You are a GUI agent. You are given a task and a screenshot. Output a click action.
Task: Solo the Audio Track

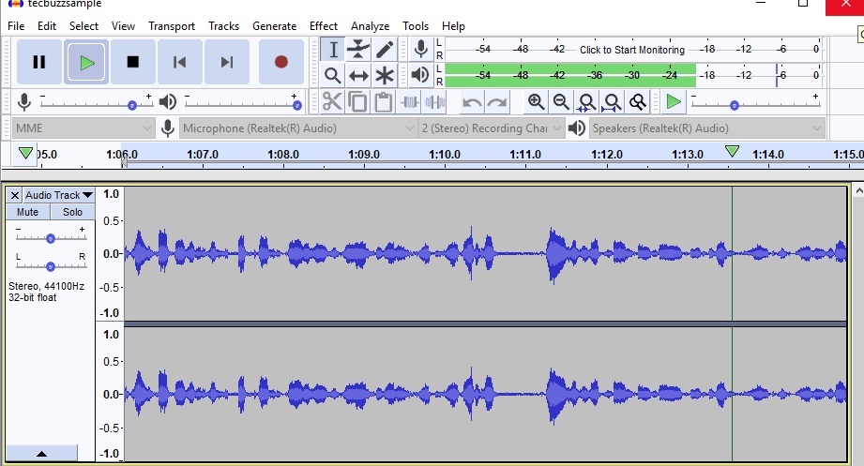(72, 212)
